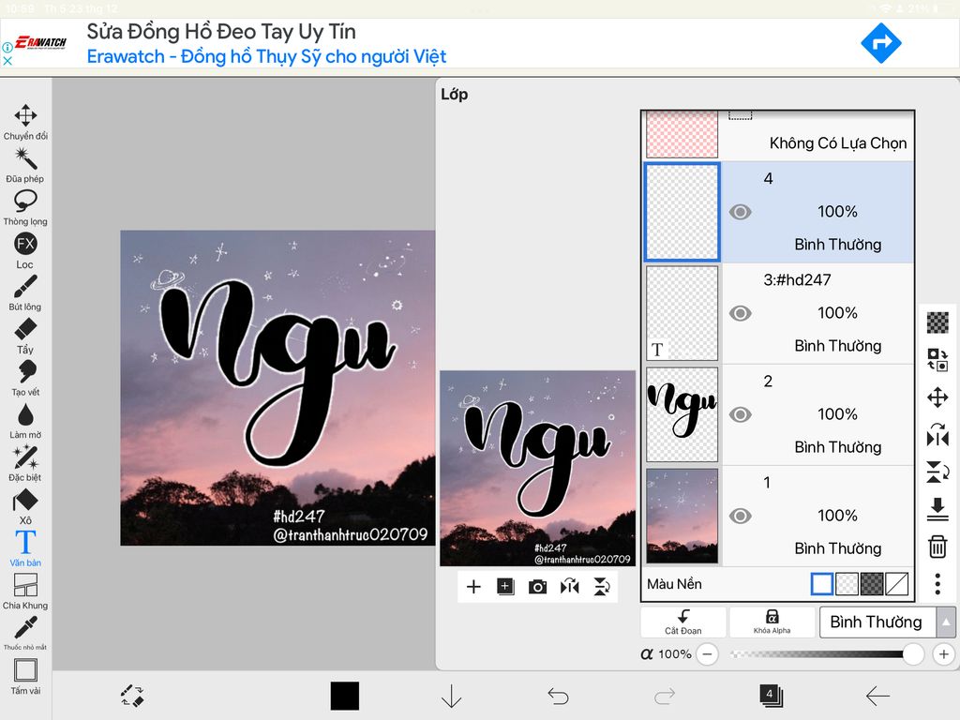Image resolution: width=960 pixels, height=720 pixels.
Task: Select layer 1 sunset photo thumbnail
Action: 682,517
